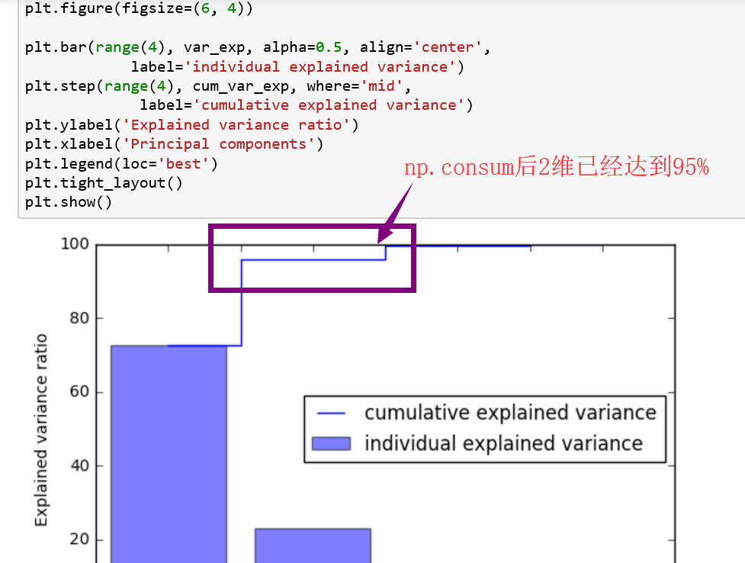Click the y-axis tick label 20

pos(79,539)
